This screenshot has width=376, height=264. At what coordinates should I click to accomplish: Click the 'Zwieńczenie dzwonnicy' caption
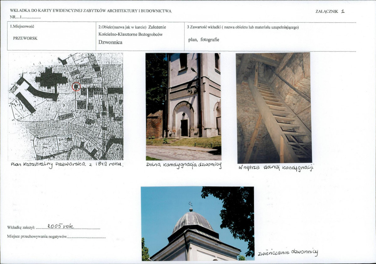coord(288,252)
